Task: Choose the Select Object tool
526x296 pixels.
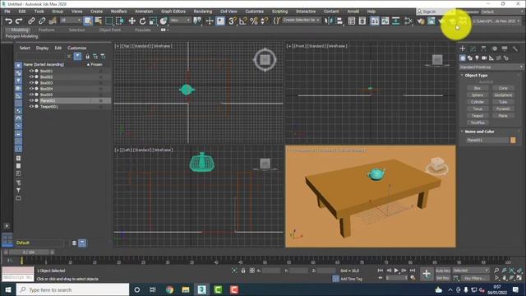Action: 88,21
